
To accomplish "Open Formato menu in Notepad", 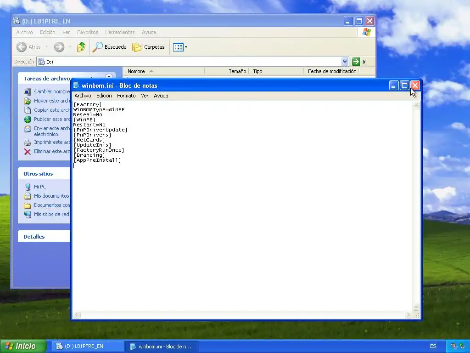I will (x=126, y=96).
